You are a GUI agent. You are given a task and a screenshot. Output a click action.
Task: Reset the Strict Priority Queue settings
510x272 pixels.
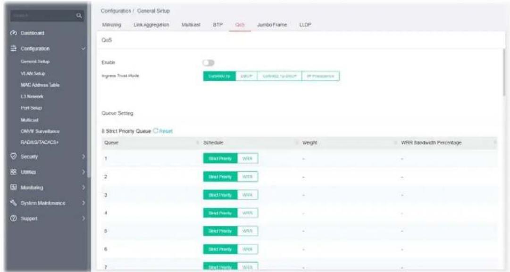tap(163, 131)
